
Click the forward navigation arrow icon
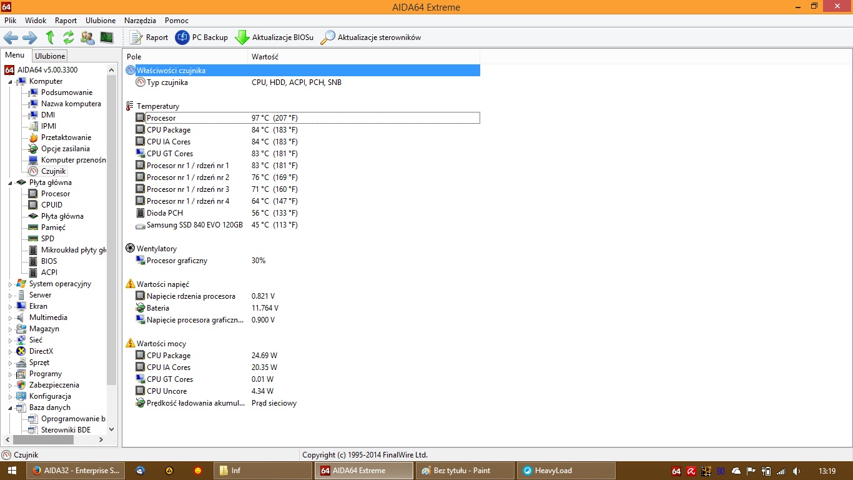pyautogui.click(x=29, y=37)
